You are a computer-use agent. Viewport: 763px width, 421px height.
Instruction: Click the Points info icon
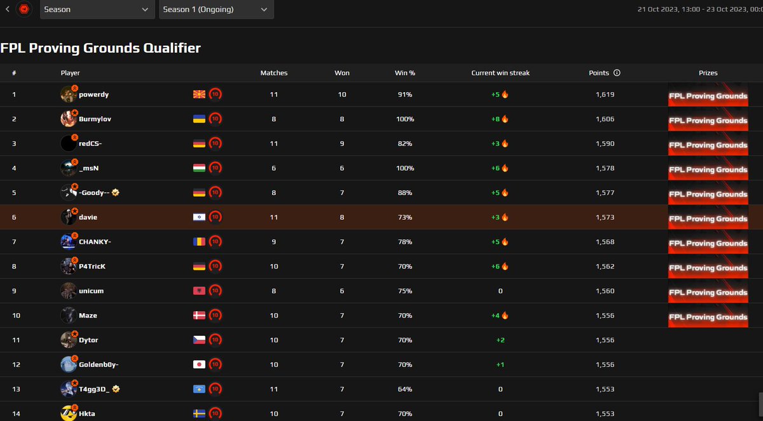tap(617, 73)
